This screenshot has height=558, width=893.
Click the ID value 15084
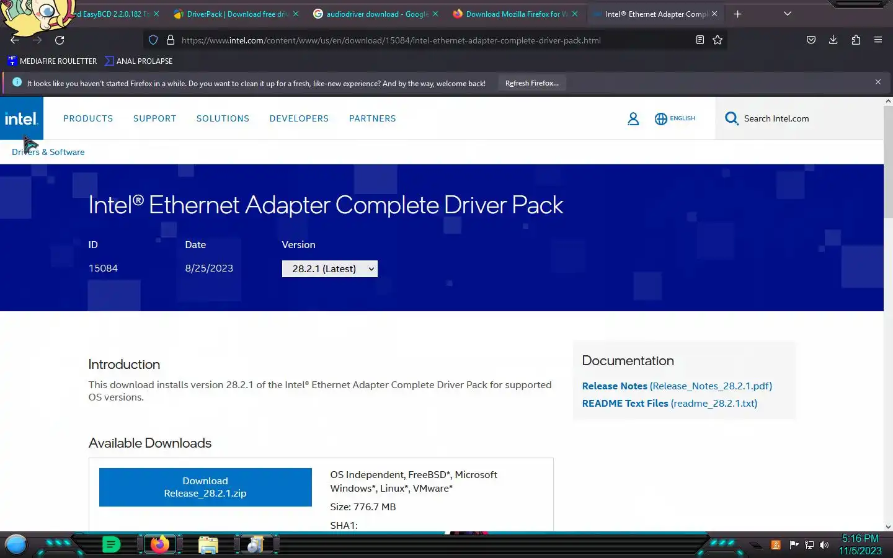click(103, 268)
